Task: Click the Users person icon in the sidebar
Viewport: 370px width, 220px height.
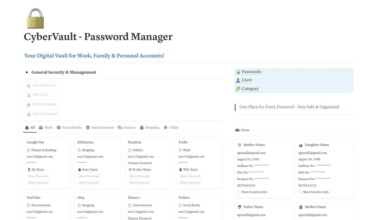Action: point(238,80)
